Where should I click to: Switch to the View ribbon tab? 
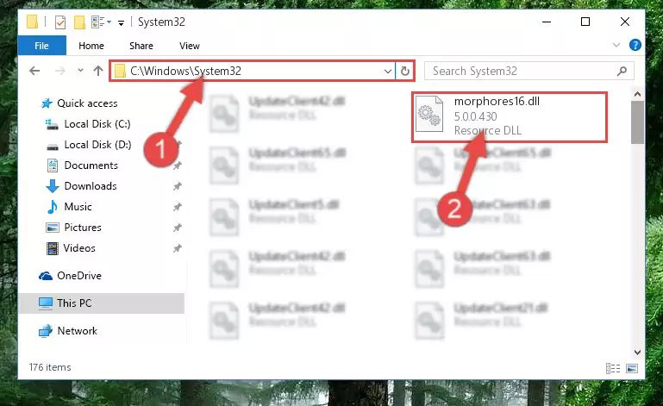point(189,46)
